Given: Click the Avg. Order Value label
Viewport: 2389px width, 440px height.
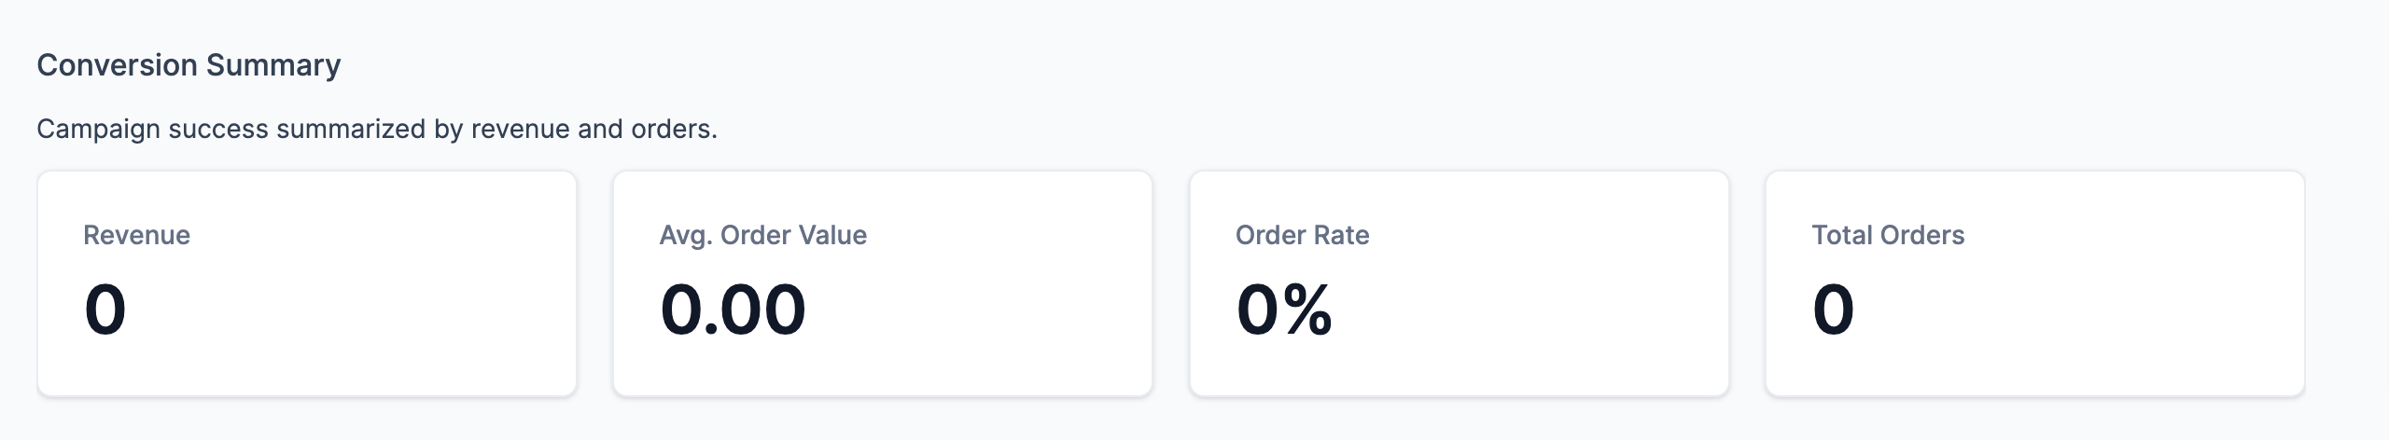Looking at the screenshot, I should [763, 235].
